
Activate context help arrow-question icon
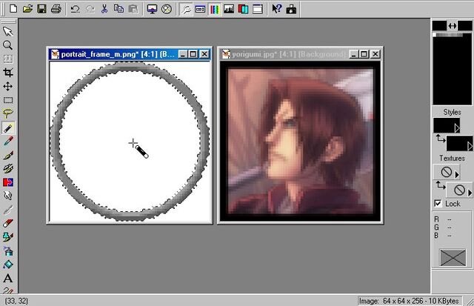276,9
